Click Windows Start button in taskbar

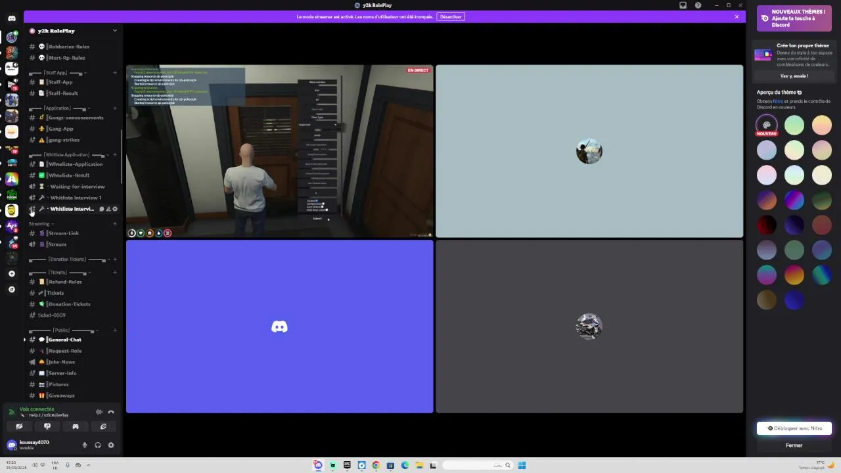(522, 465)
